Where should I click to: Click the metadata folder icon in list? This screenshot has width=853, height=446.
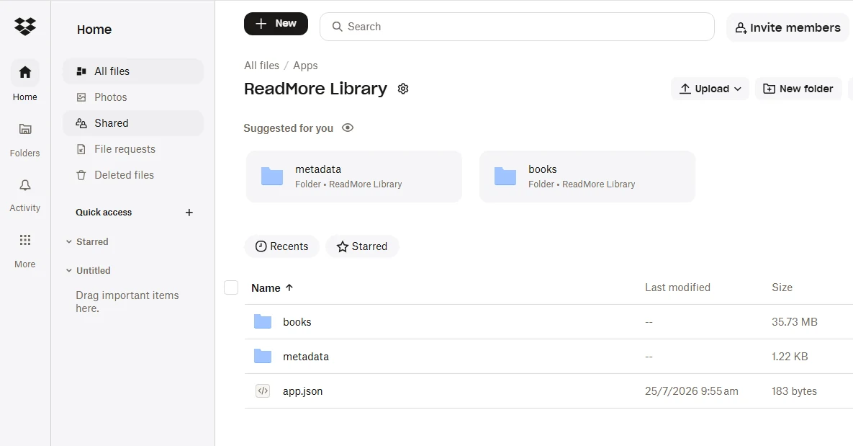coord(263,357)
